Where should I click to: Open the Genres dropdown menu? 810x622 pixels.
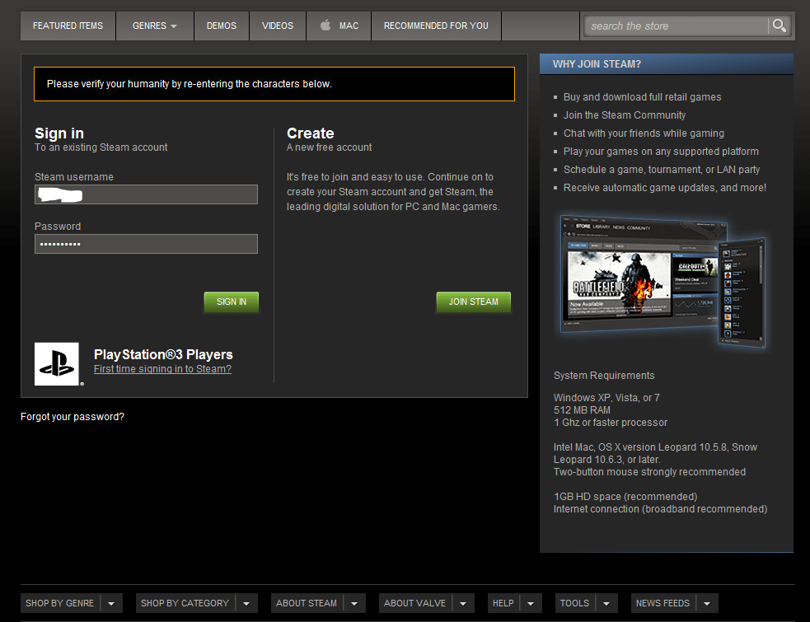(x=154, y=26)
